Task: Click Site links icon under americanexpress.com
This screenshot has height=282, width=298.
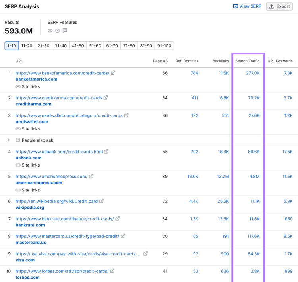Action: [x=18, y=190]
